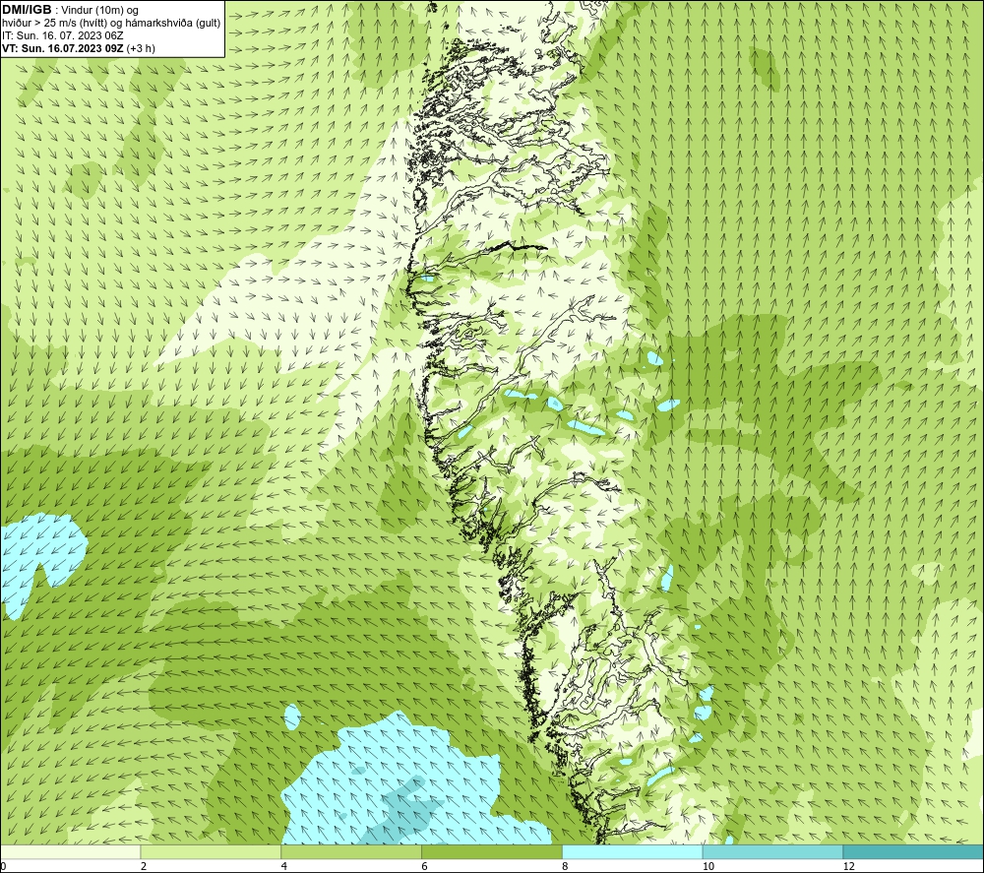Click the 8-10 m/s light cyan legend band

click(632, 851)
